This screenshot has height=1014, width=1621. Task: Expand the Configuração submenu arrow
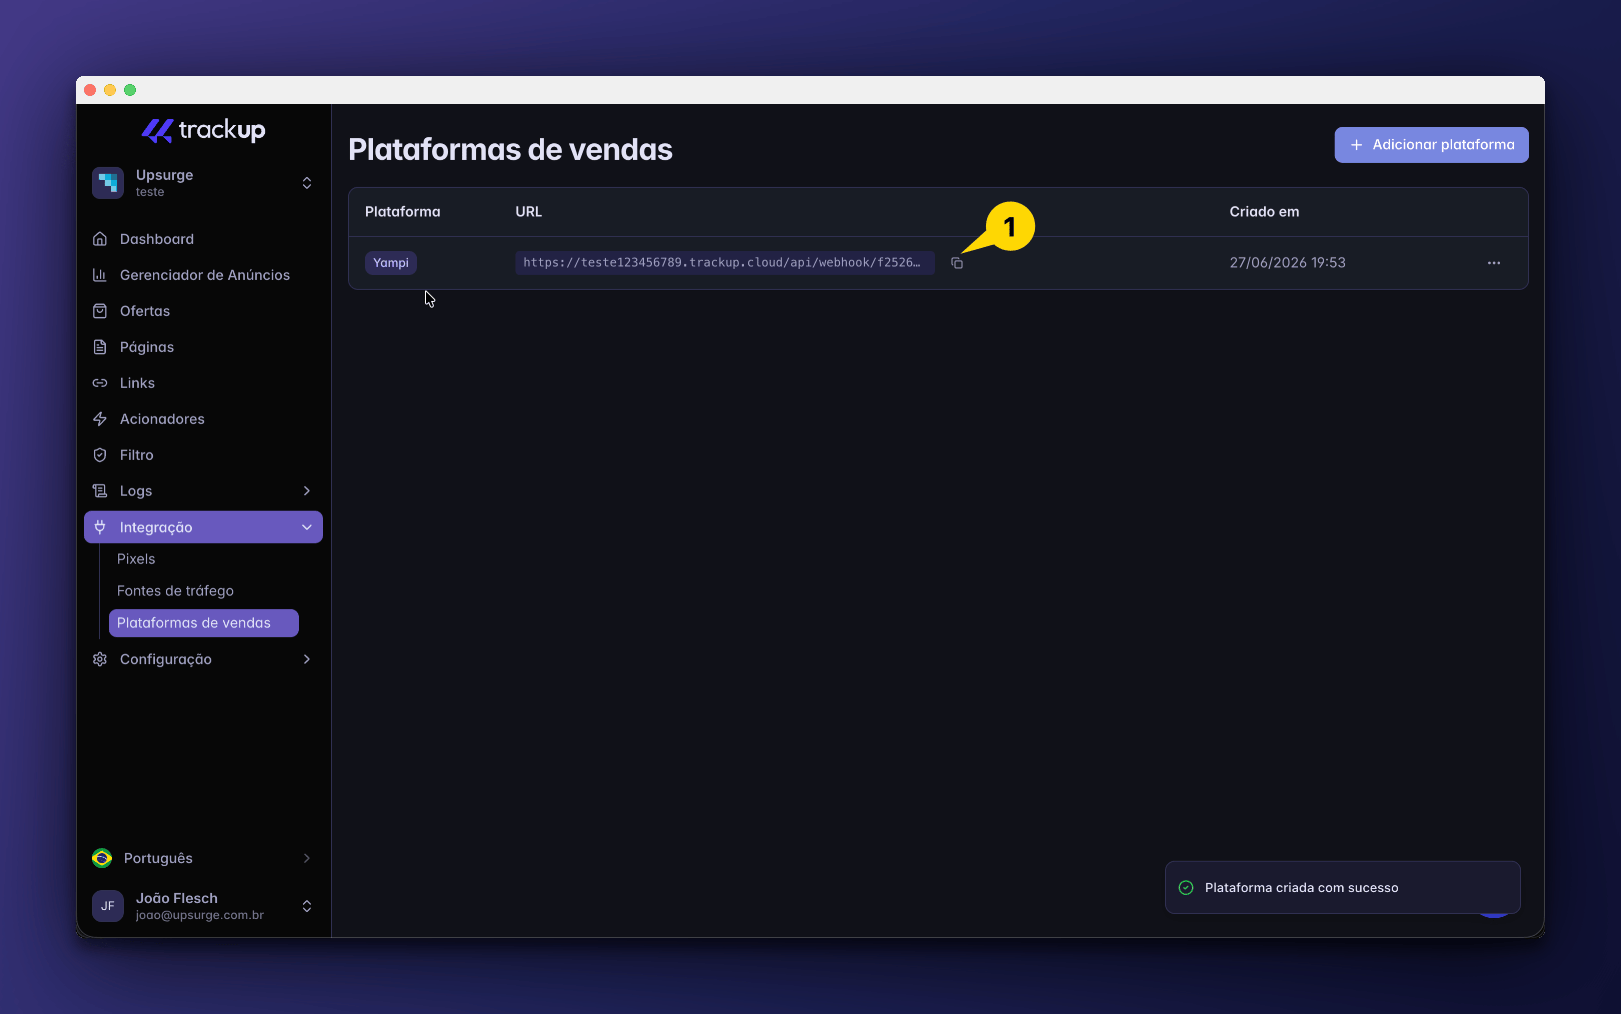pyautogui.click(x=306, y=659)
